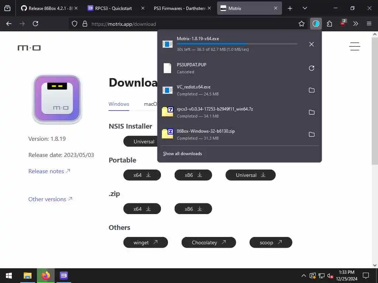Show rpcs3 7z archive in folder

point(312,112)
